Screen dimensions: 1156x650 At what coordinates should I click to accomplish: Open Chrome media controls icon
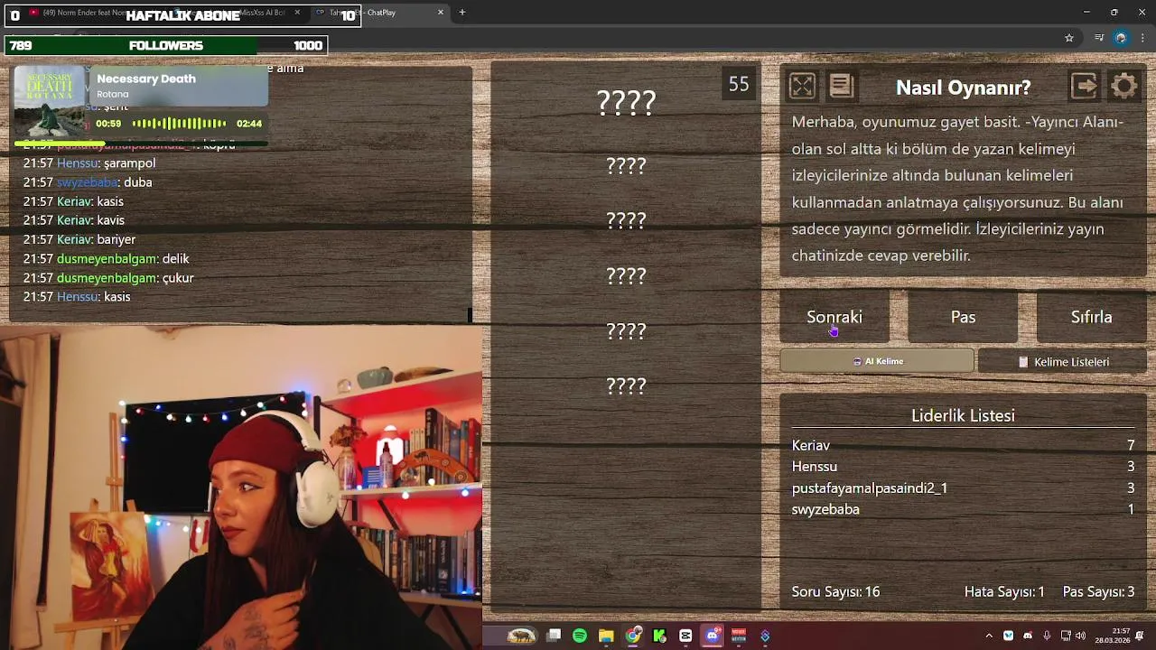point(1099,38)
